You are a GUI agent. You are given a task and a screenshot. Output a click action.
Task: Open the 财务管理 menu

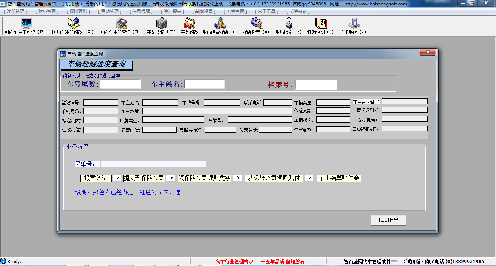coord(47,12)
